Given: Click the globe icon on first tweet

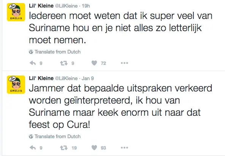Looking at the screenshot, I should tap(31, 52).
